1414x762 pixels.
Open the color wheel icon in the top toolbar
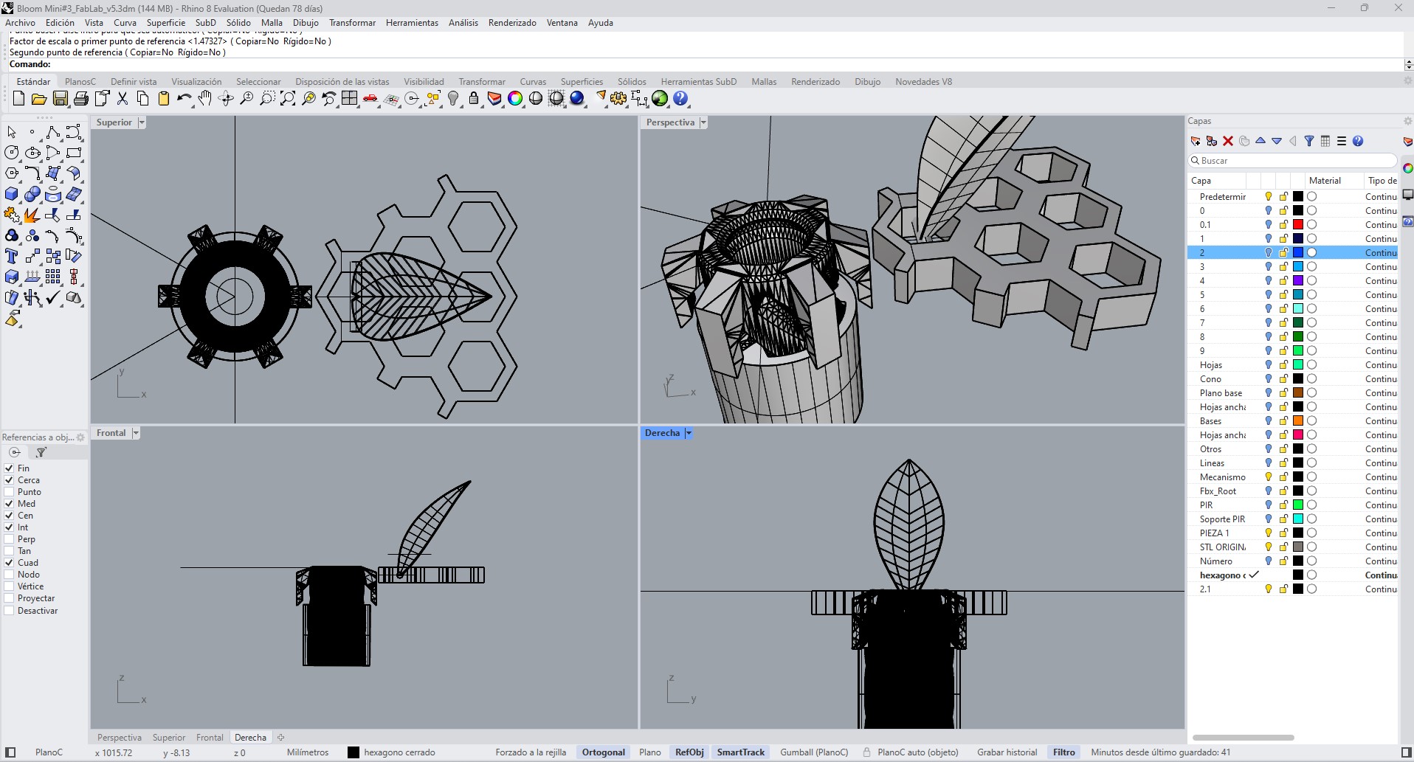click(x=515, y=98)
